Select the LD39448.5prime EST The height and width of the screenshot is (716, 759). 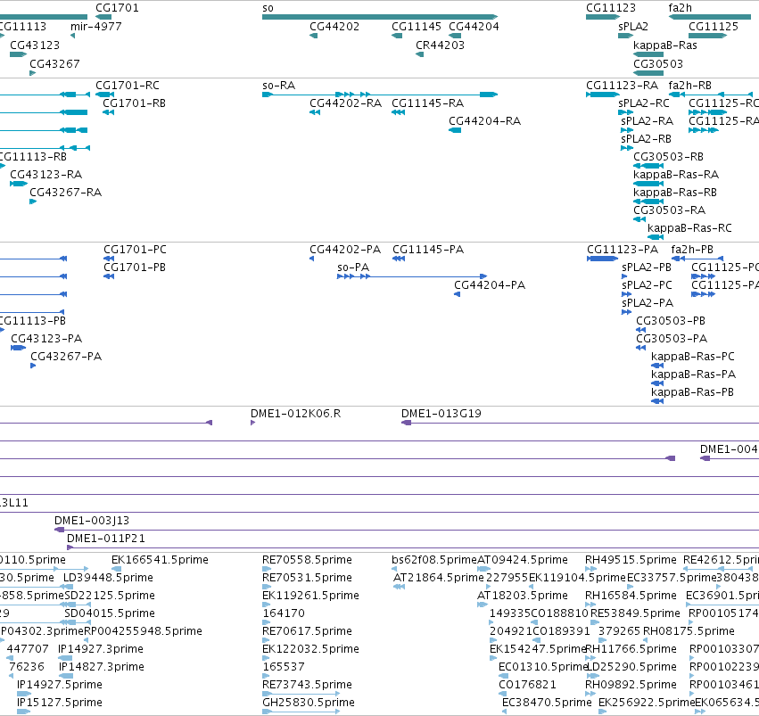click(x=69, y=587)
